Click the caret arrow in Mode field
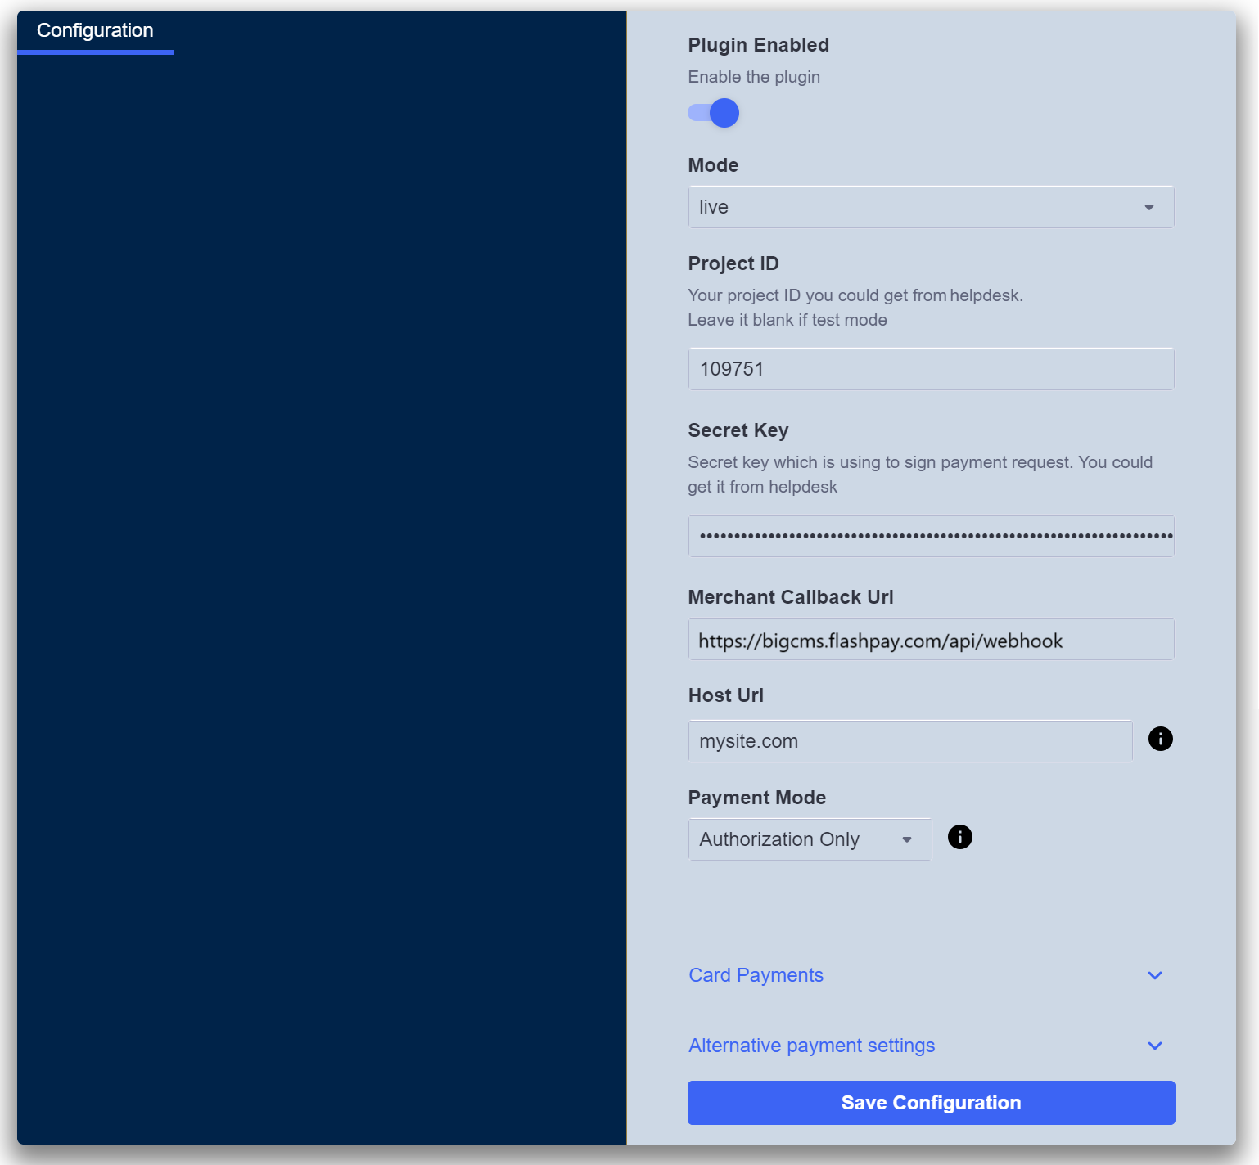This screenshot has width=1259, height=1165. 1148,207
